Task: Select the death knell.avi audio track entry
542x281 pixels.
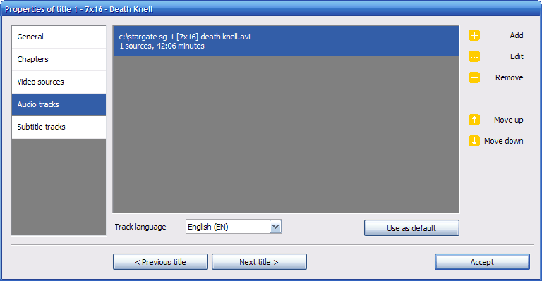Action: (286, 42)
